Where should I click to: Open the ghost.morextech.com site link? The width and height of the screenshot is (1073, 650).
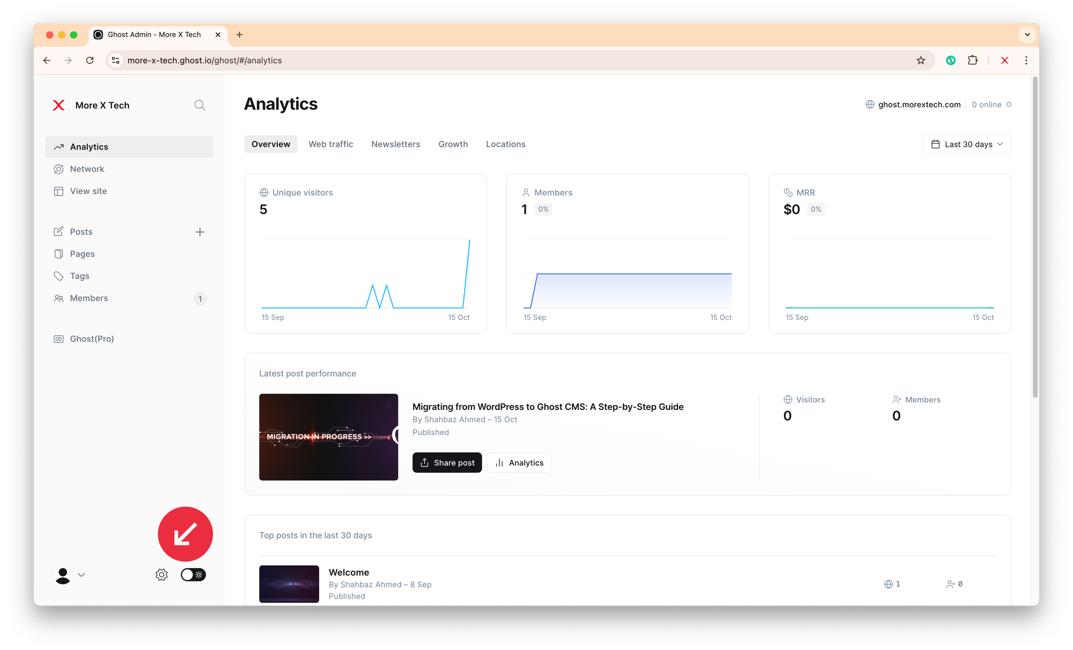pyautogui.click(x=918, y=105)
